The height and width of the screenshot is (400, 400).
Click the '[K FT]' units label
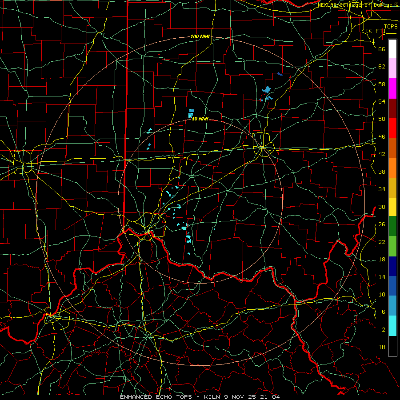(x=376, y=31)
